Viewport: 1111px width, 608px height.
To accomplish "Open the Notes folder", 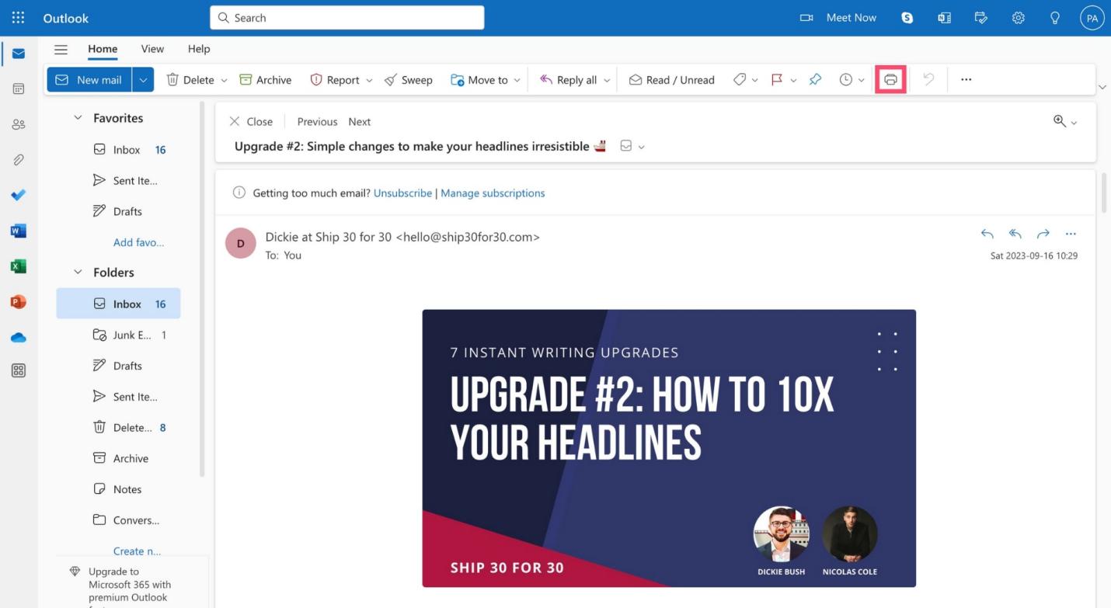I will [118, 489].
